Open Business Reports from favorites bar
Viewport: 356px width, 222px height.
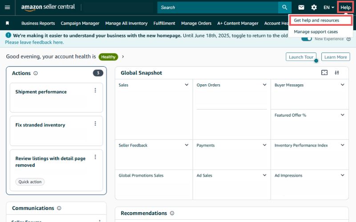click(x=38, y=23)
